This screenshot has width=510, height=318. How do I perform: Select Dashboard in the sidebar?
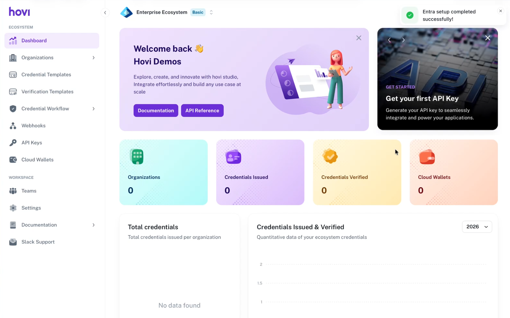coord(51,41)
